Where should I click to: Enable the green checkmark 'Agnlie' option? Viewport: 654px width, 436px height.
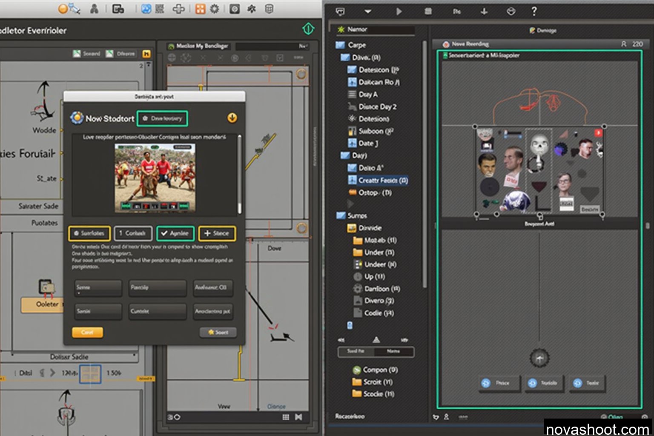(175, 233)
